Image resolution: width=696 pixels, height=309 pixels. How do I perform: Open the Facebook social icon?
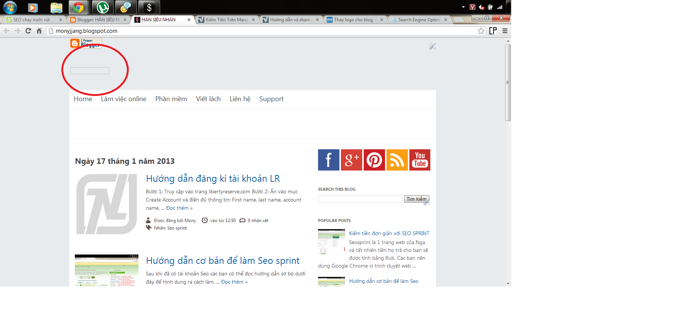[x=329, y=160]
